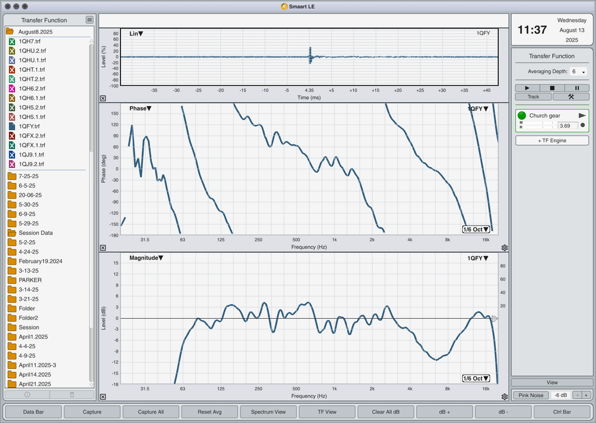
Task: Toggle visibility of trace 1QHU.1.trf
Action: click(12, 60)
